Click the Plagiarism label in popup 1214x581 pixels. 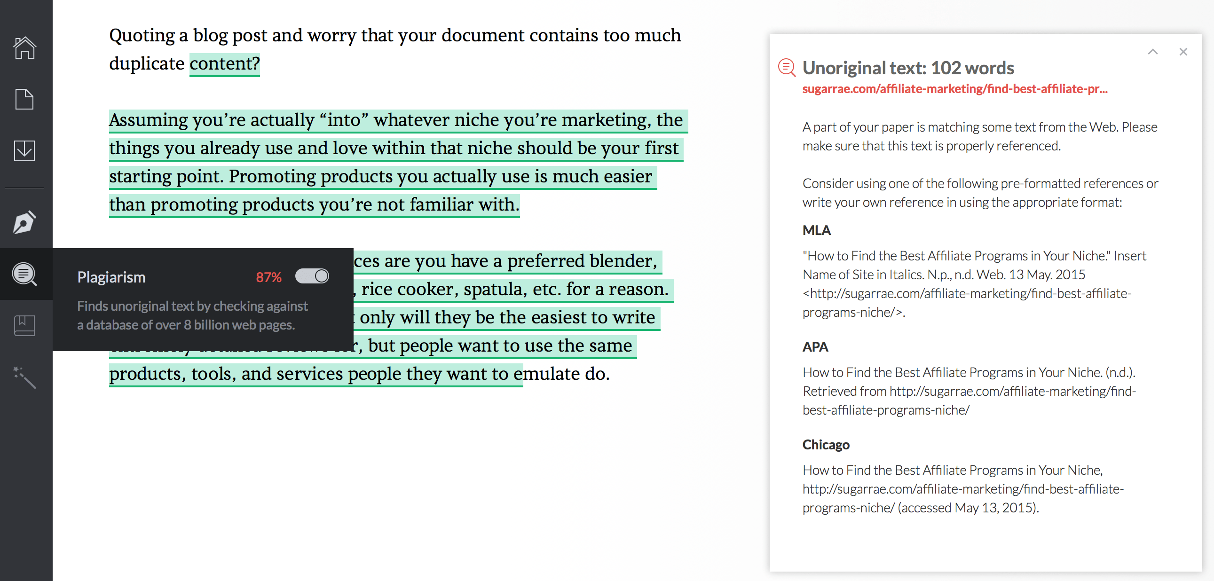pyautogui.click(x=111, y=277)
